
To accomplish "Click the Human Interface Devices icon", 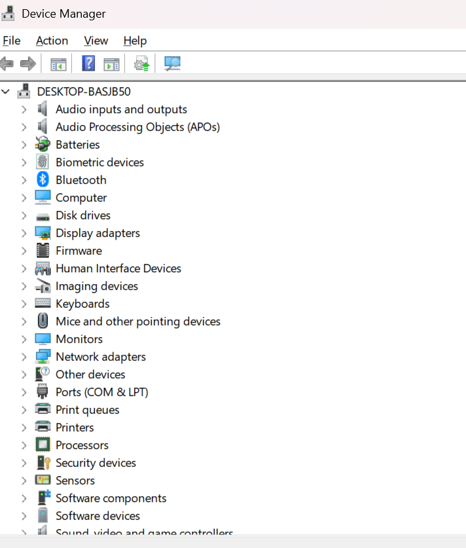I will tap(43, 268).
